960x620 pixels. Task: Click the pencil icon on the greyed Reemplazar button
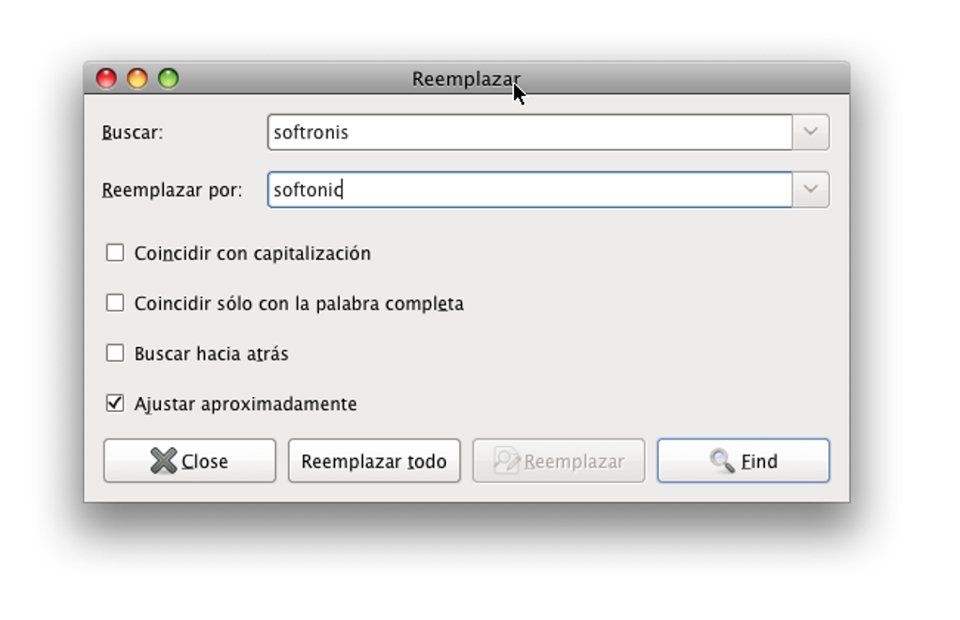pos(507,461)
